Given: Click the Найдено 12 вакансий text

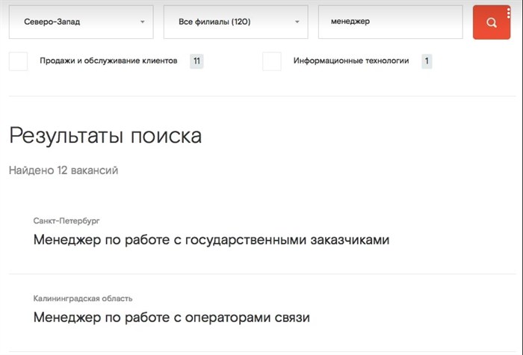Looking at the screenshot, I should 64,170.
